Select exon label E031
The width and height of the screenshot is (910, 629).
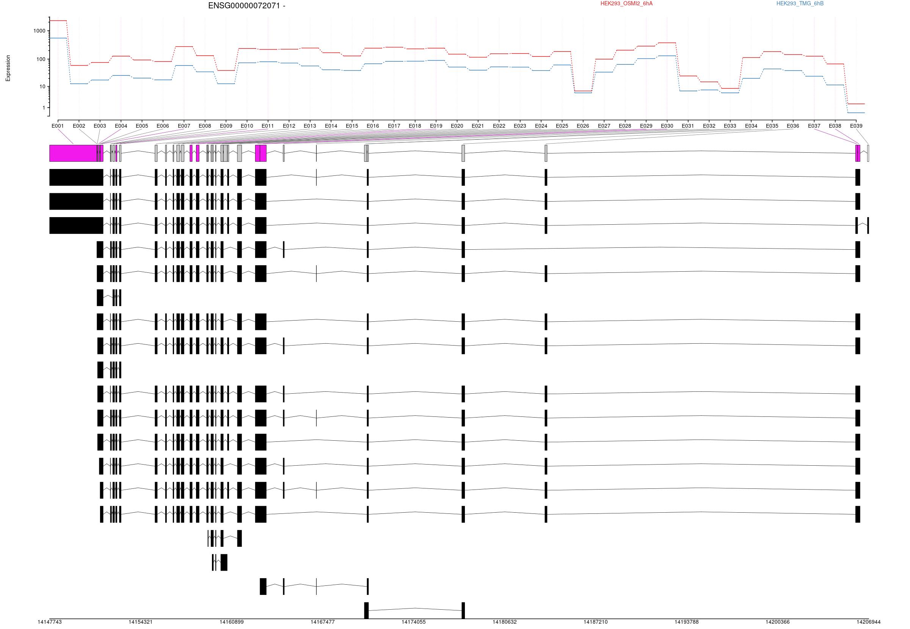(x=688, y=126)
